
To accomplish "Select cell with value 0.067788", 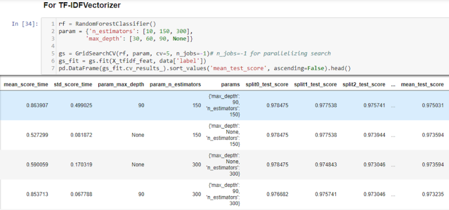I will pos(81,195).
